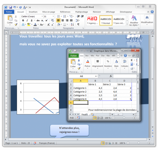Toggle strikethrough abc formatting
158x150 pixels.
click(38, 21)
